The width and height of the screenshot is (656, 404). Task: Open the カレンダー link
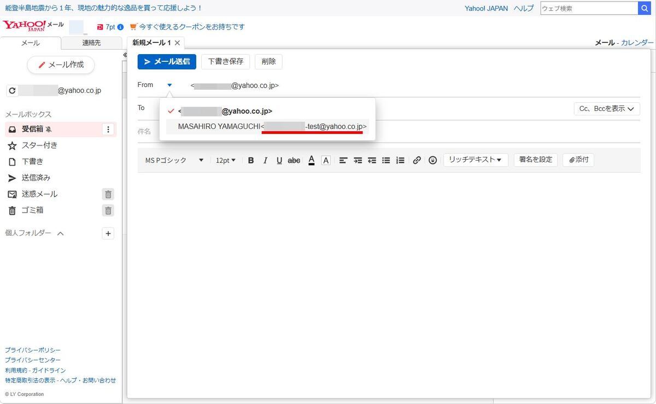[x=637, y=43]
